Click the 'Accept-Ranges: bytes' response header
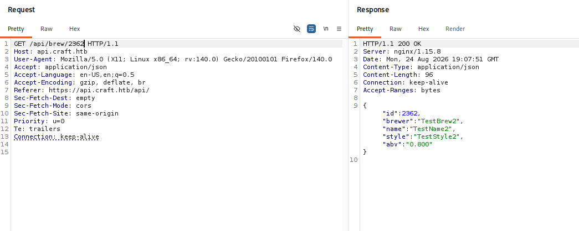The width and height of the screenshot is (579, 231). tap(401, 90)
